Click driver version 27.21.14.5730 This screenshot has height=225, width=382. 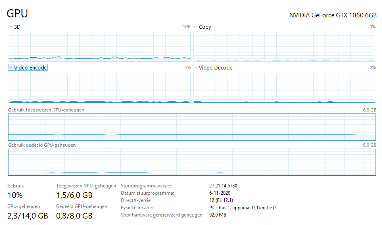point(223,186)
